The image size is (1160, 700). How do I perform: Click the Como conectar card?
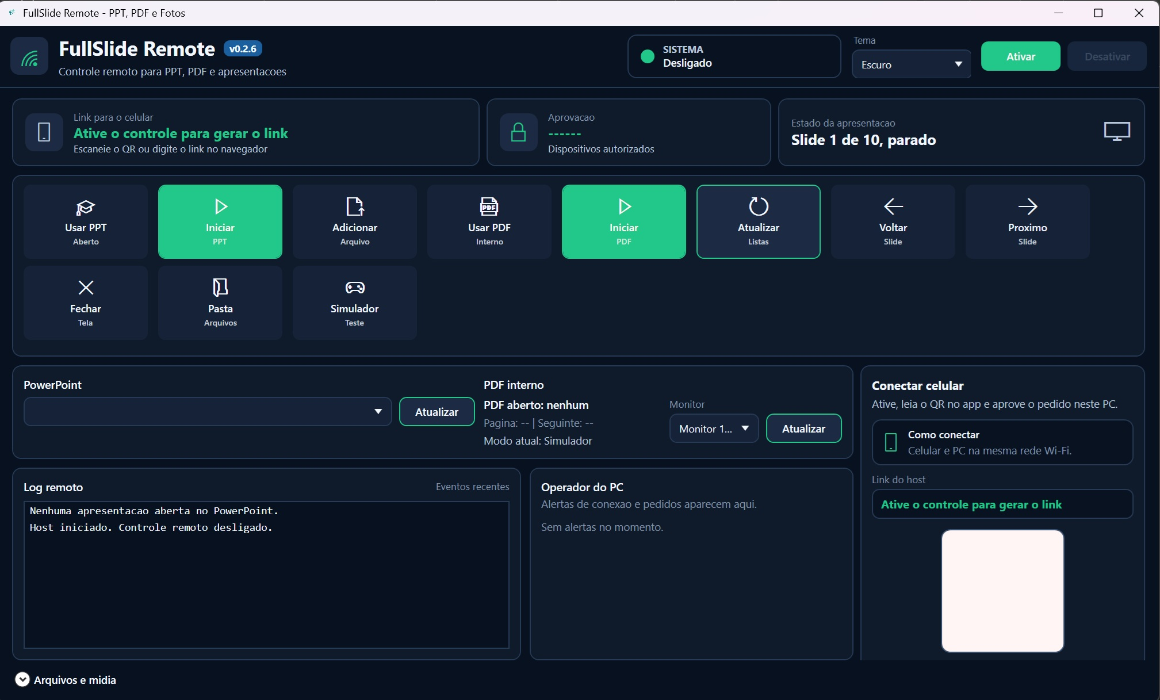point(1002,442)
